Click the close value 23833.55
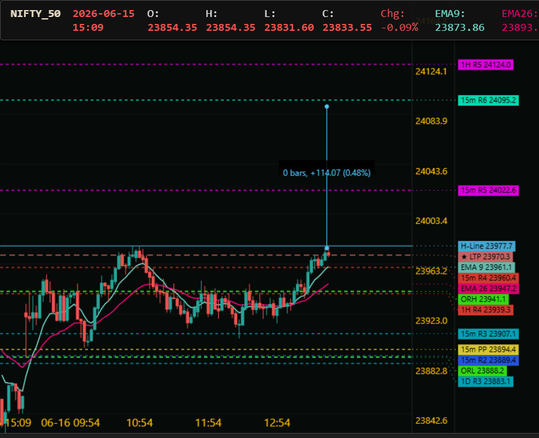 tap(347, 28)
